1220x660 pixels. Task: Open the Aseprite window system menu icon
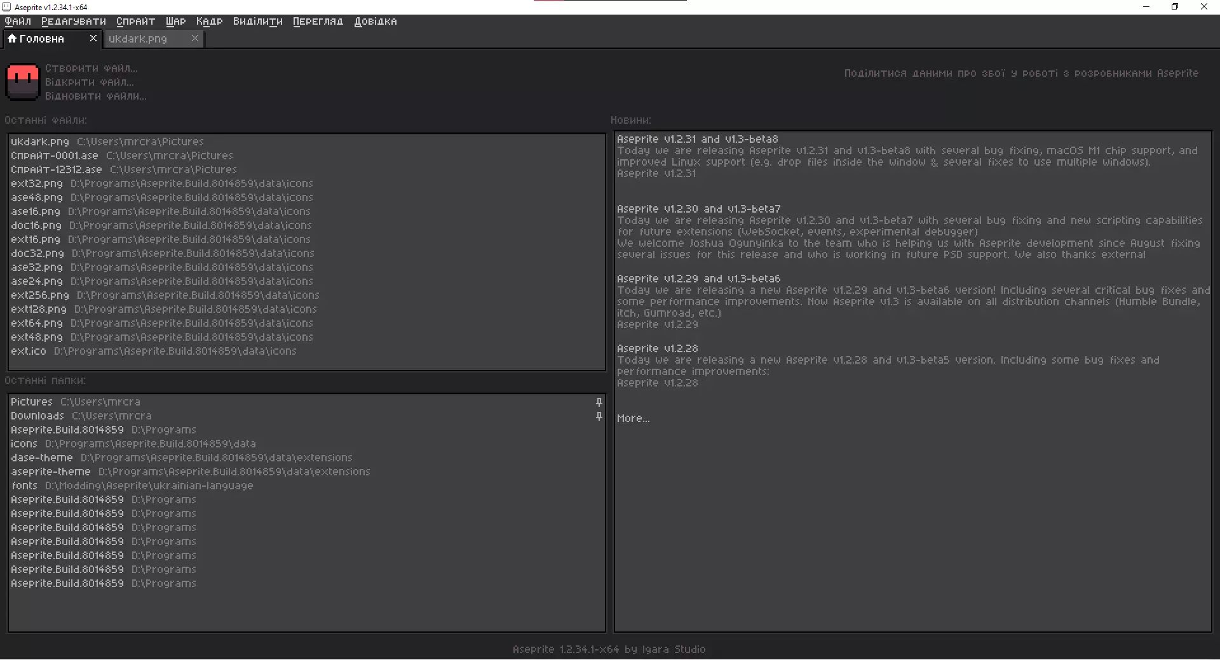(7, 7)
